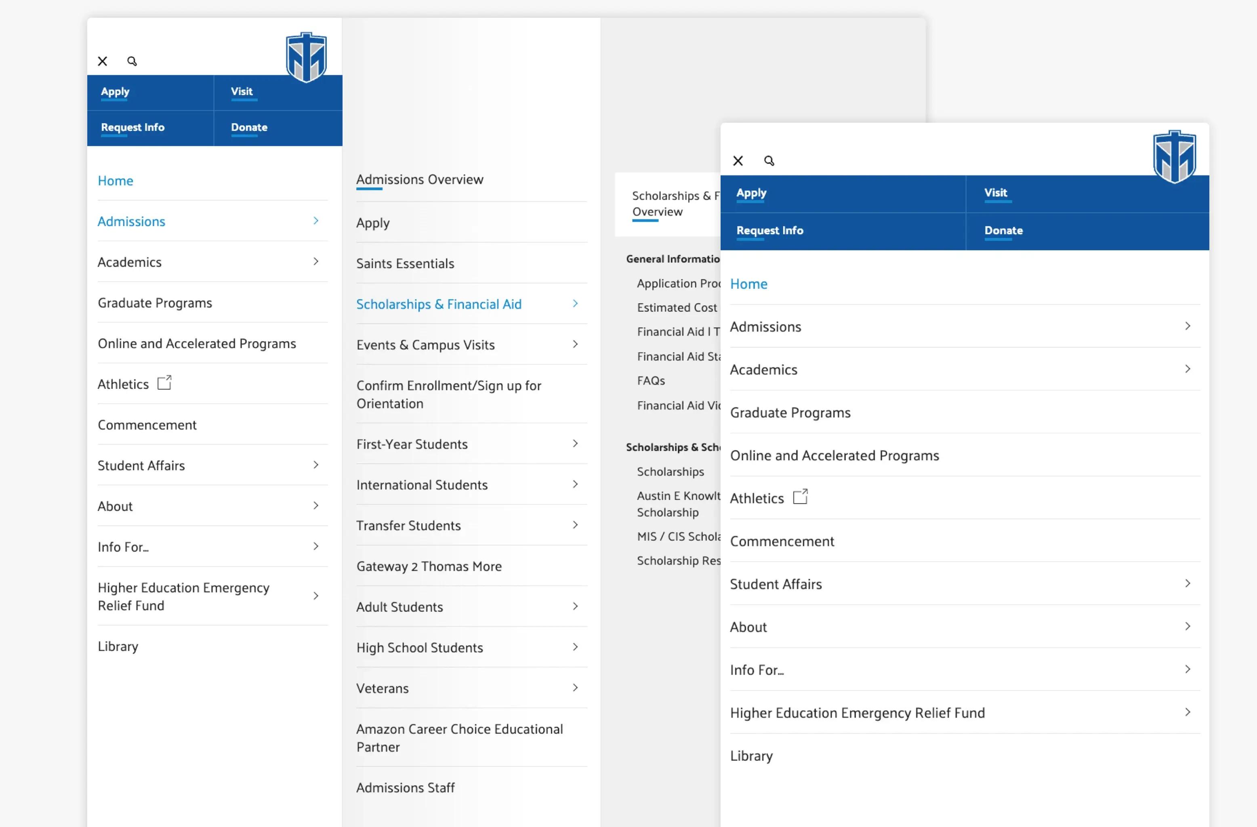Open Apply link in Admissions submenu
Image resolution: width=1257 pixels, height=827 pixels.
373,223
